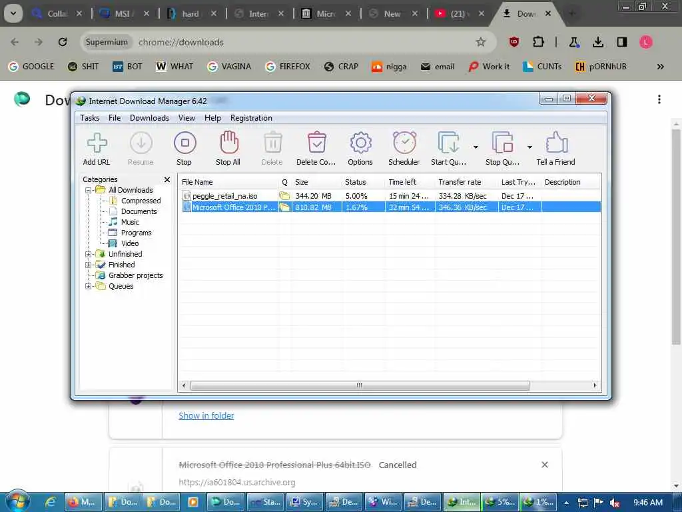The width and height of the screenshot is (682, 512).
Task: Open the Registration menu
Action: [x=251, y=118]
